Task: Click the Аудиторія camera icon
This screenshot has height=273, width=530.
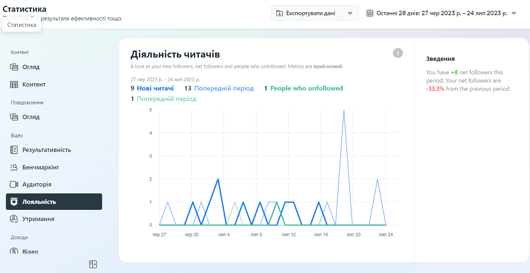Action: 14,184
